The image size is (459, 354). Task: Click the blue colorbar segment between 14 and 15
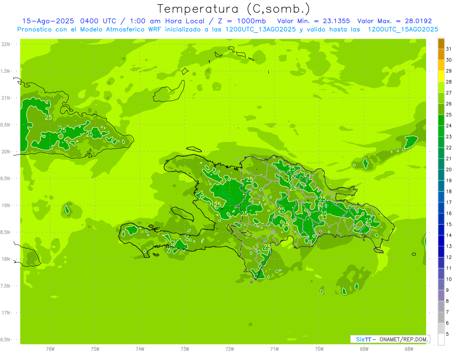tap(441, 230)
